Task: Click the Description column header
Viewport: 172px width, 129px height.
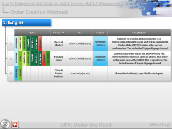Action: coord(139,33)
